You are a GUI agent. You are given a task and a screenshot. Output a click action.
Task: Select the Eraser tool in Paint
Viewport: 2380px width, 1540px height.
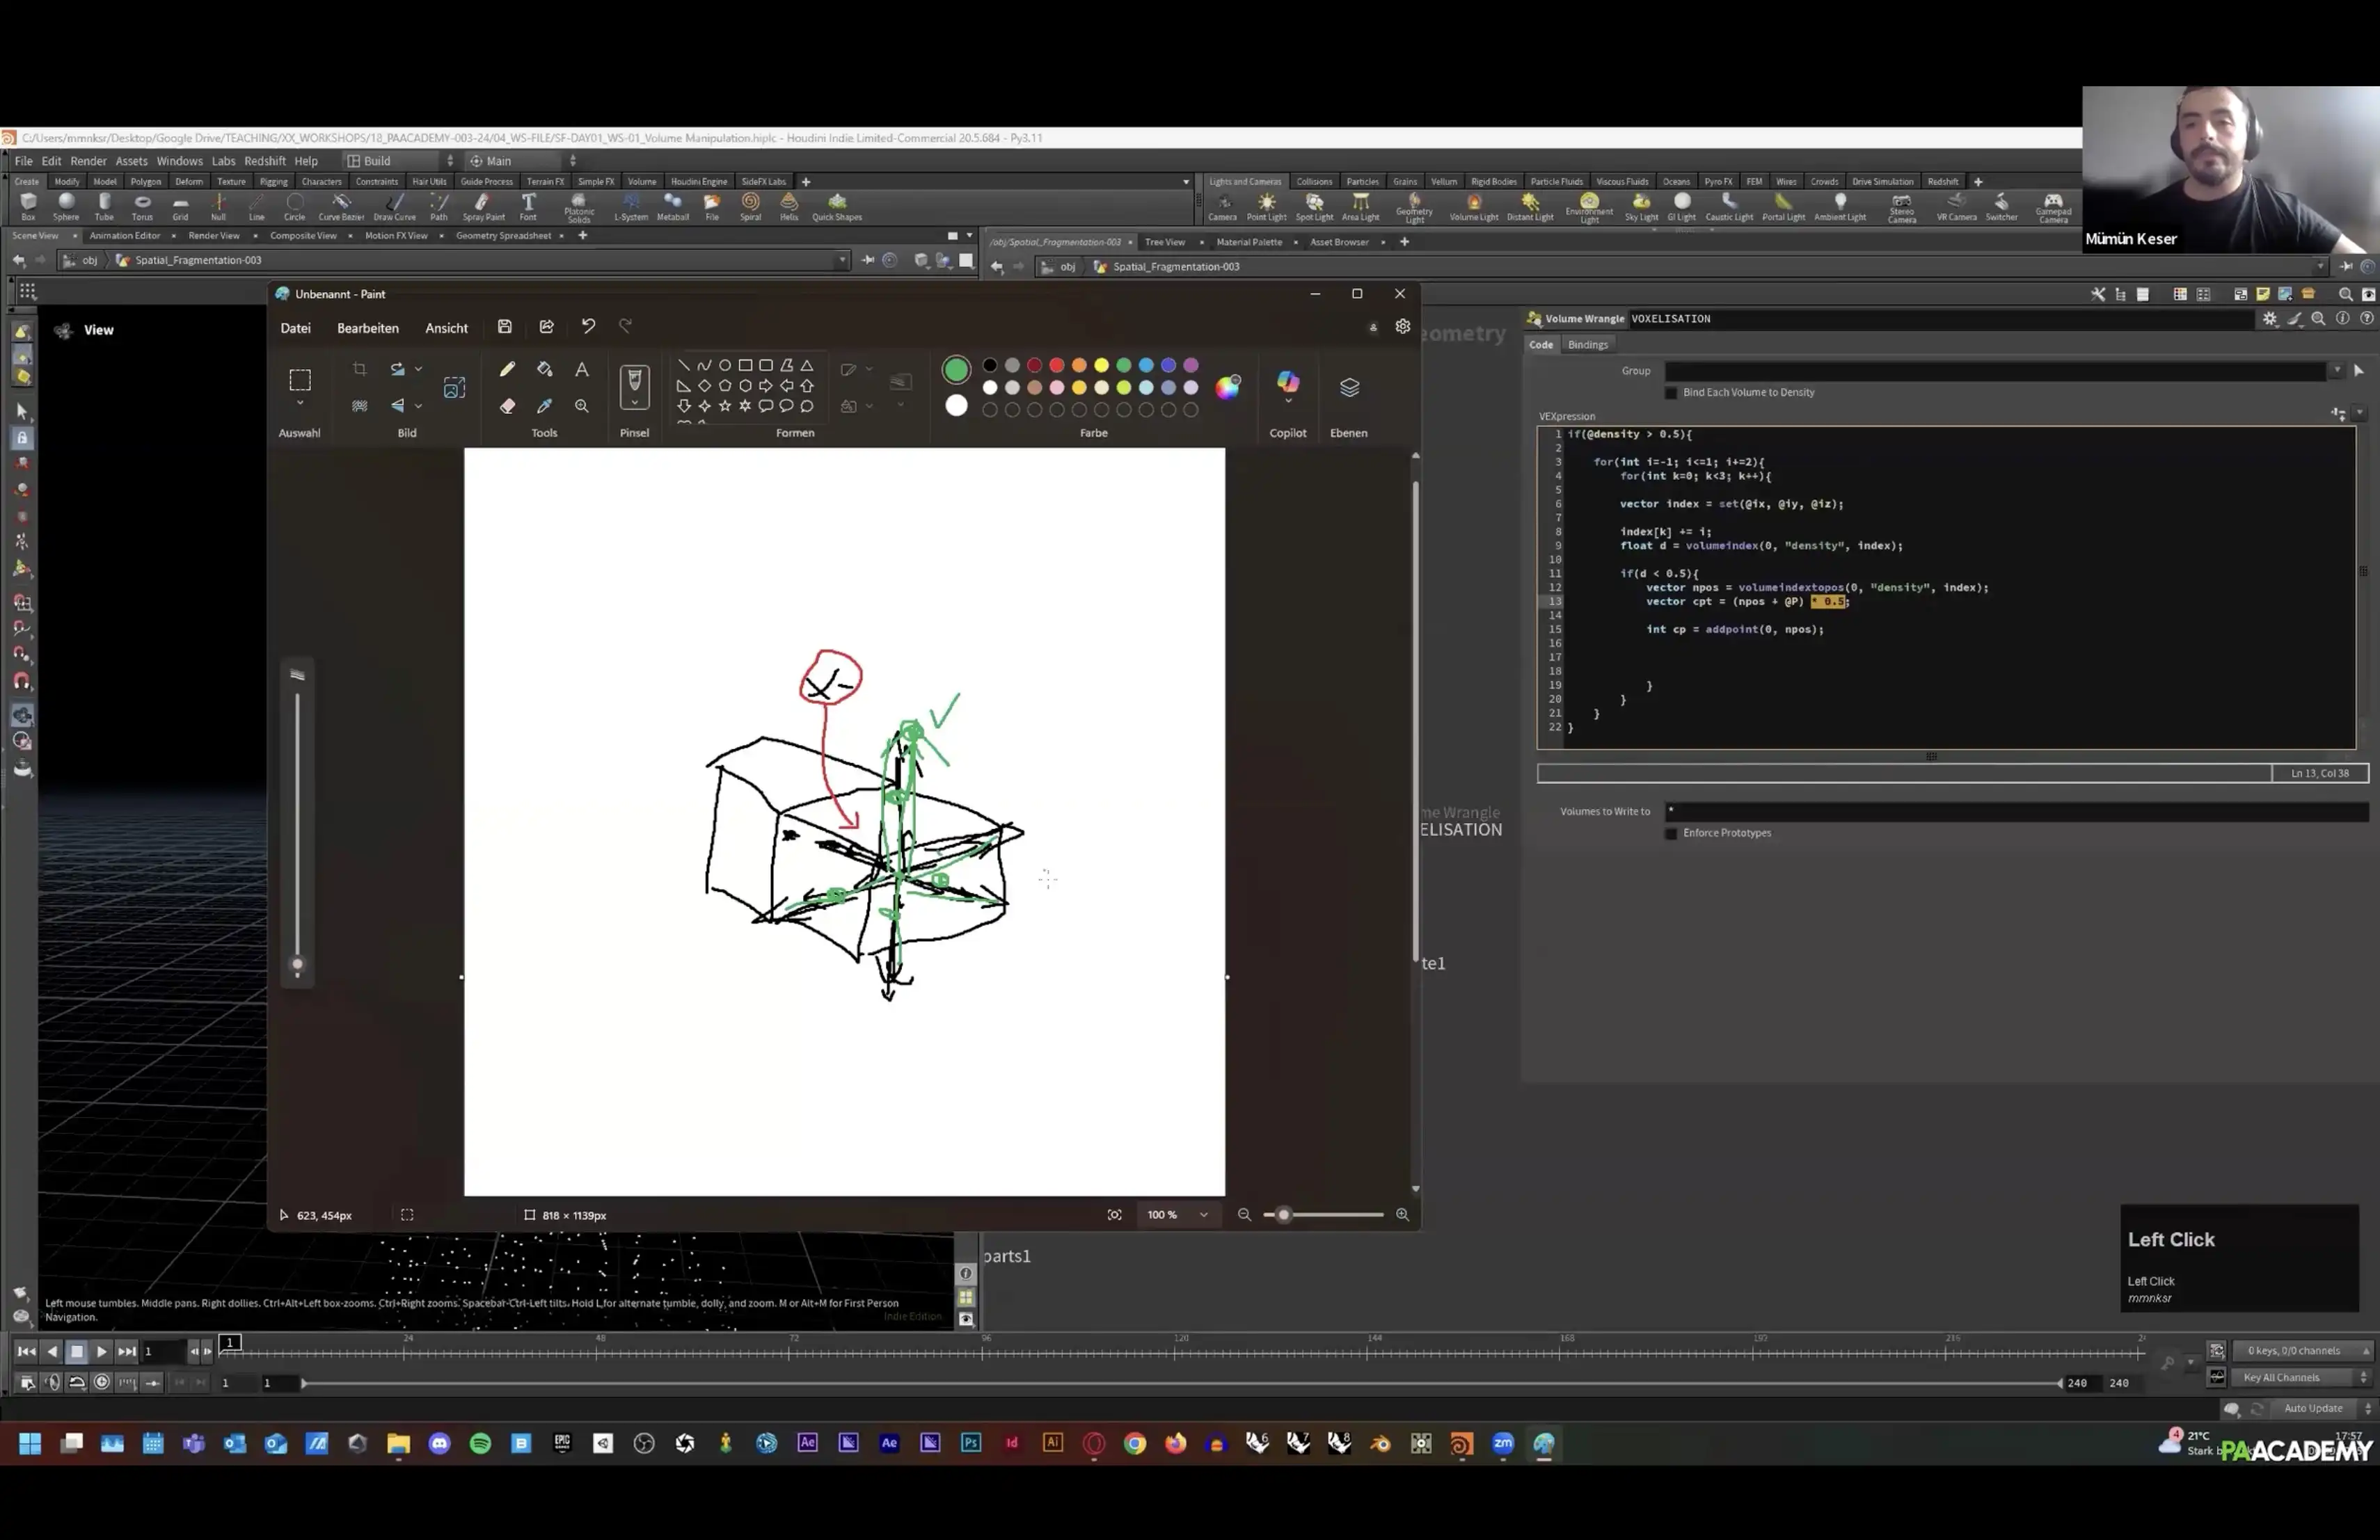(507, 406)
